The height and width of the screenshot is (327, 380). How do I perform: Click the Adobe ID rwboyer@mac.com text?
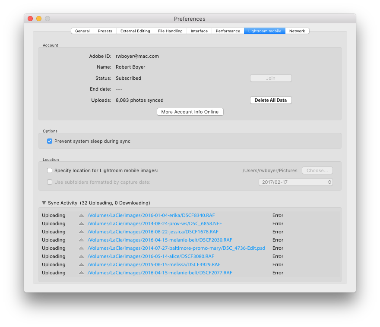click(x=137, y=56)
